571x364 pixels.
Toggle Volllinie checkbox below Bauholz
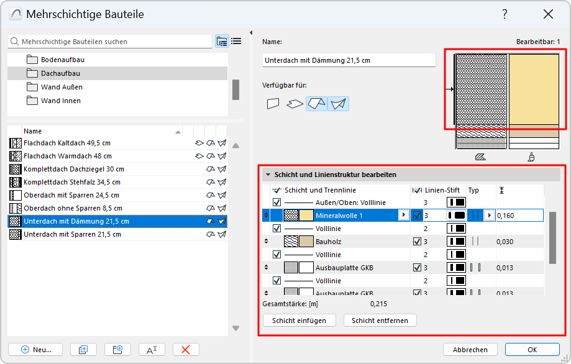point(276,255)
